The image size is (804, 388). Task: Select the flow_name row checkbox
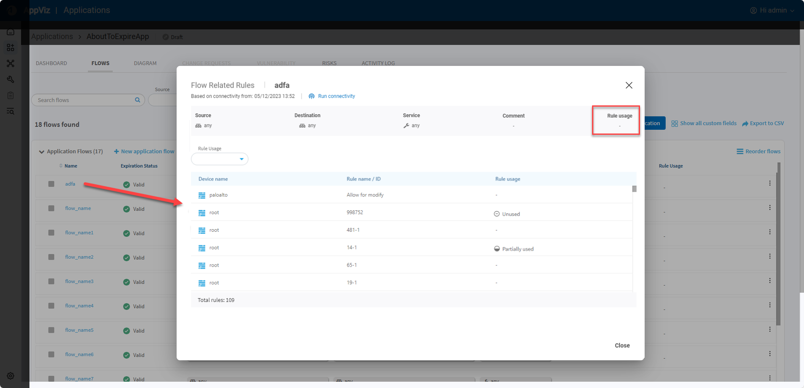tap(51, 208)
